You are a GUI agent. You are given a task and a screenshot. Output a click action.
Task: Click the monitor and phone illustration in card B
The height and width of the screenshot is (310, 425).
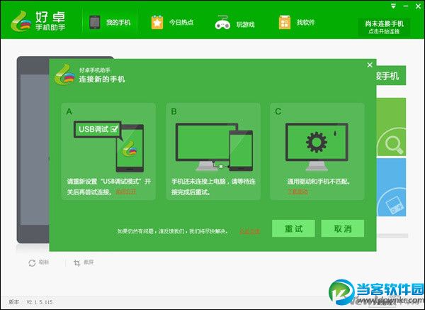click(214, 147)
